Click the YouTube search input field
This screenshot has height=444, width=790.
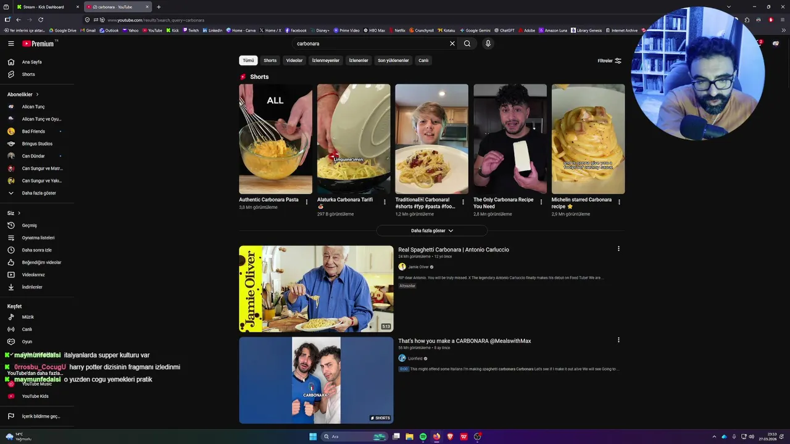pyautogui.click(x=370, y=44)
